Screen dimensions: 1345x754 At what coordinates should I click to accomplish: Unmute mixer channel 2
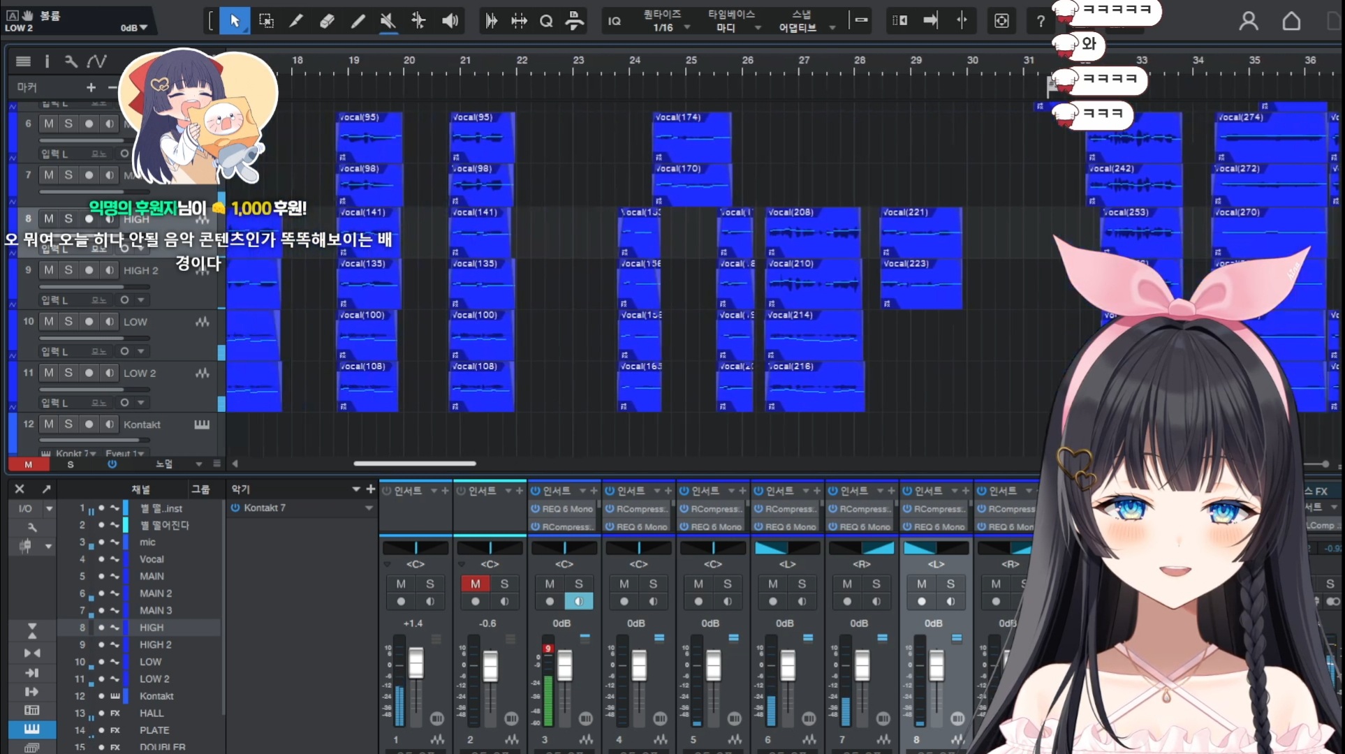[x=475, y=584]
